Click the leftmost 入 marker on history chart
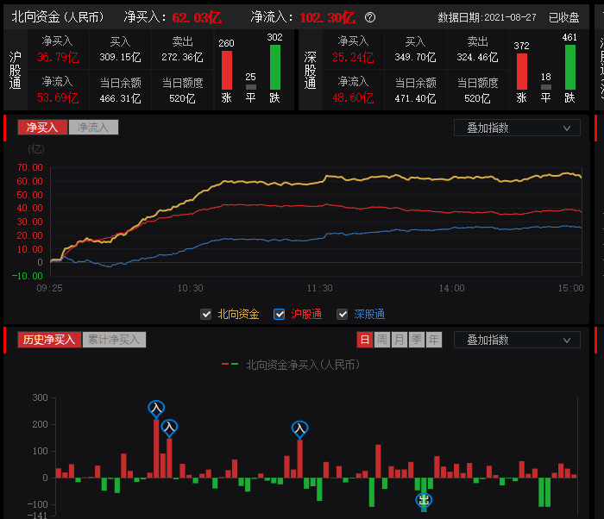This screenshot has width=604, height=519. (155, 408)
